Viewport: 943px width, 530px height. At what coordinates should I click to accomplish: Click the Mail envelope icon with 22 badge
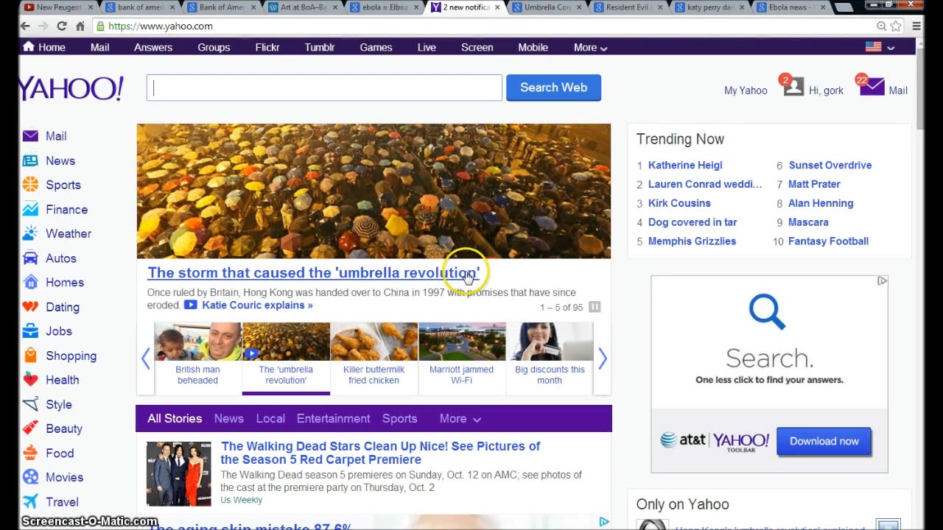click(871, 86)
